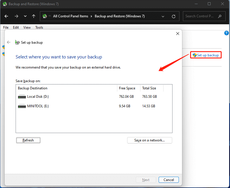Open the Tools menu
Viewport: 230px width, 188px height.
tap(39, 27)
